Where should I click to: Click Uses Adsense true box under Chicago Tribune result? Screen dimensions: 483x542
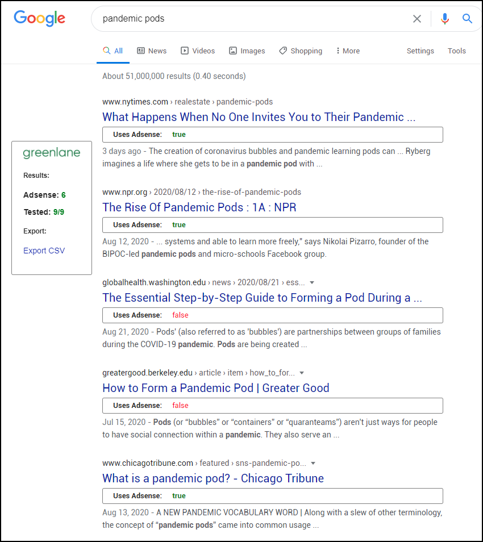[x=272, y=496]
